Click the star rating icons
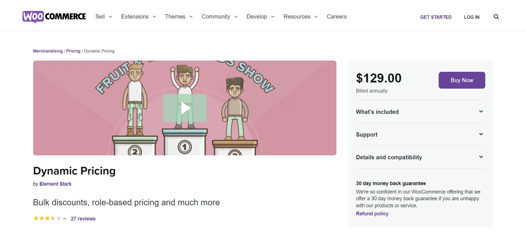This screenshot has height=235, width=526. [x=47, y=218]
